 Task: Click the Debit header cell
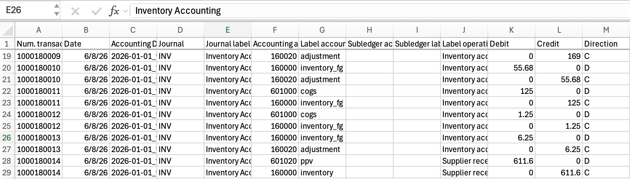tap(511, 44)
